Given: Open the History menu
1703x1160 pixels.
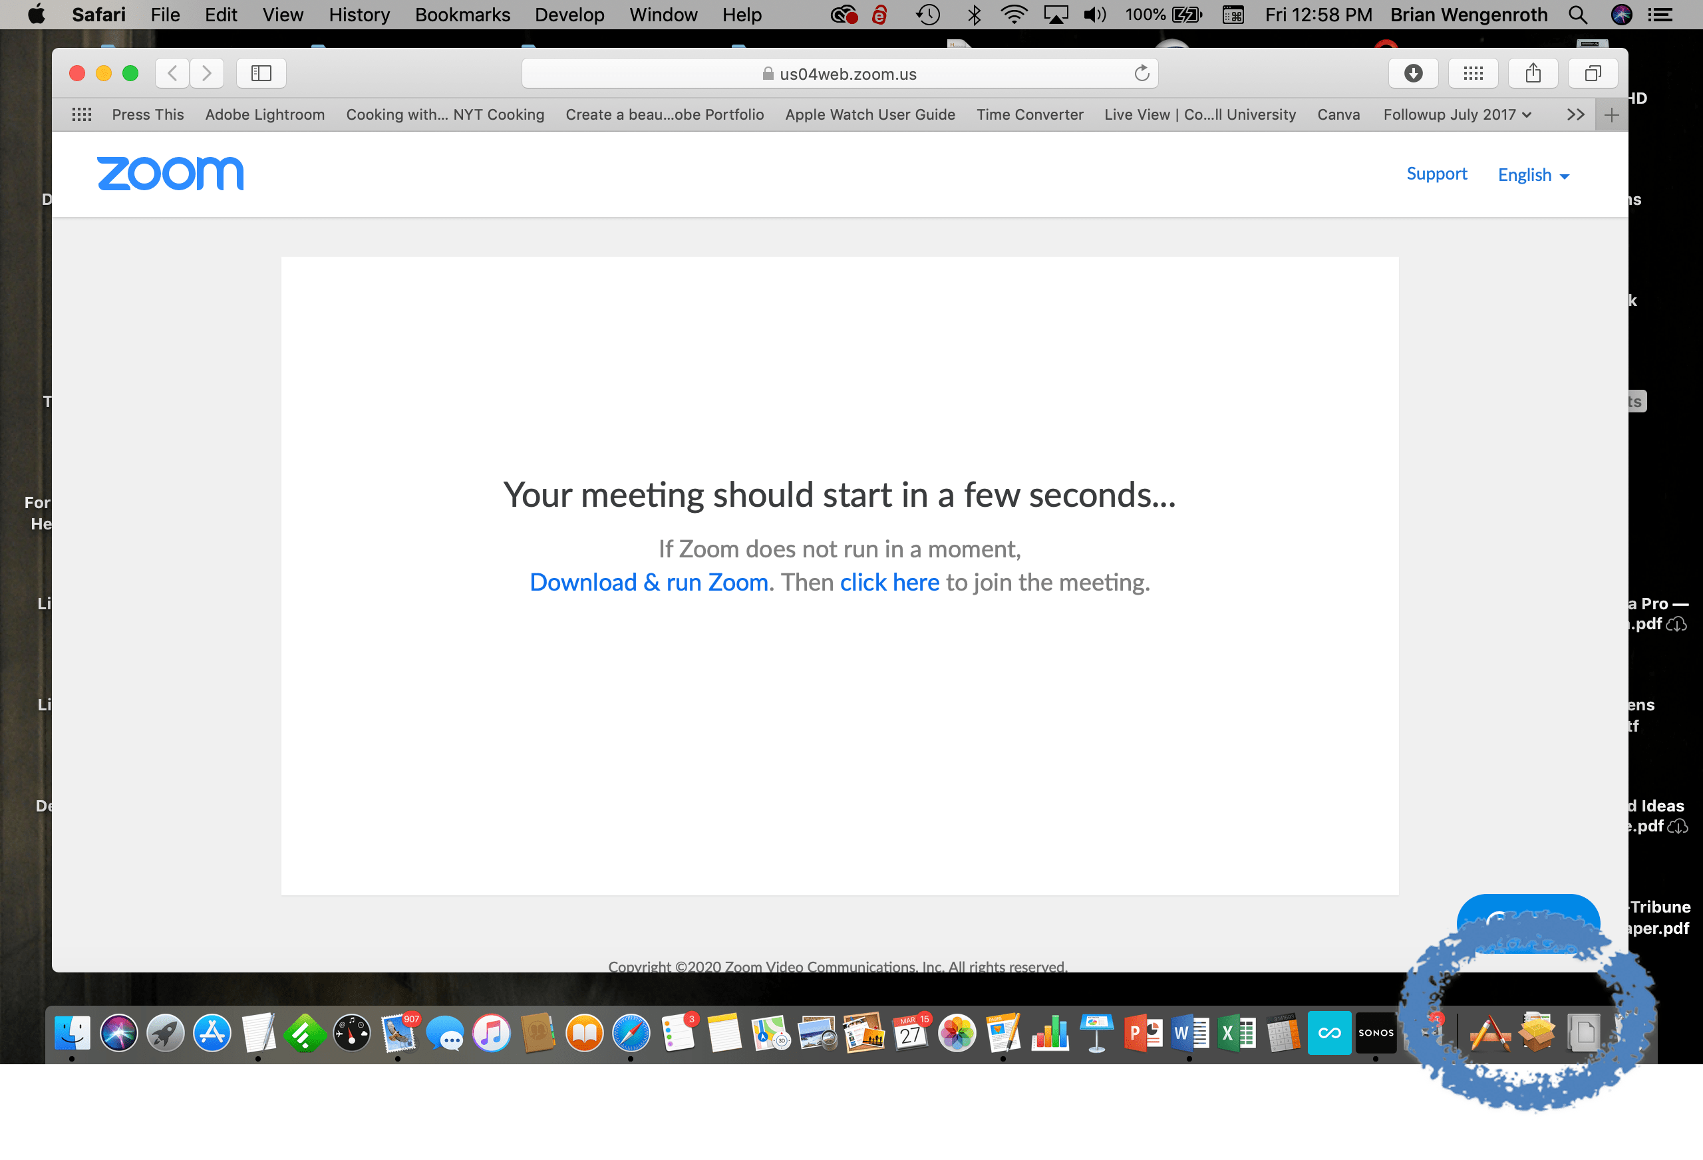Looking at the screenshot, I should pyautogui.click(x=359, y=15).
